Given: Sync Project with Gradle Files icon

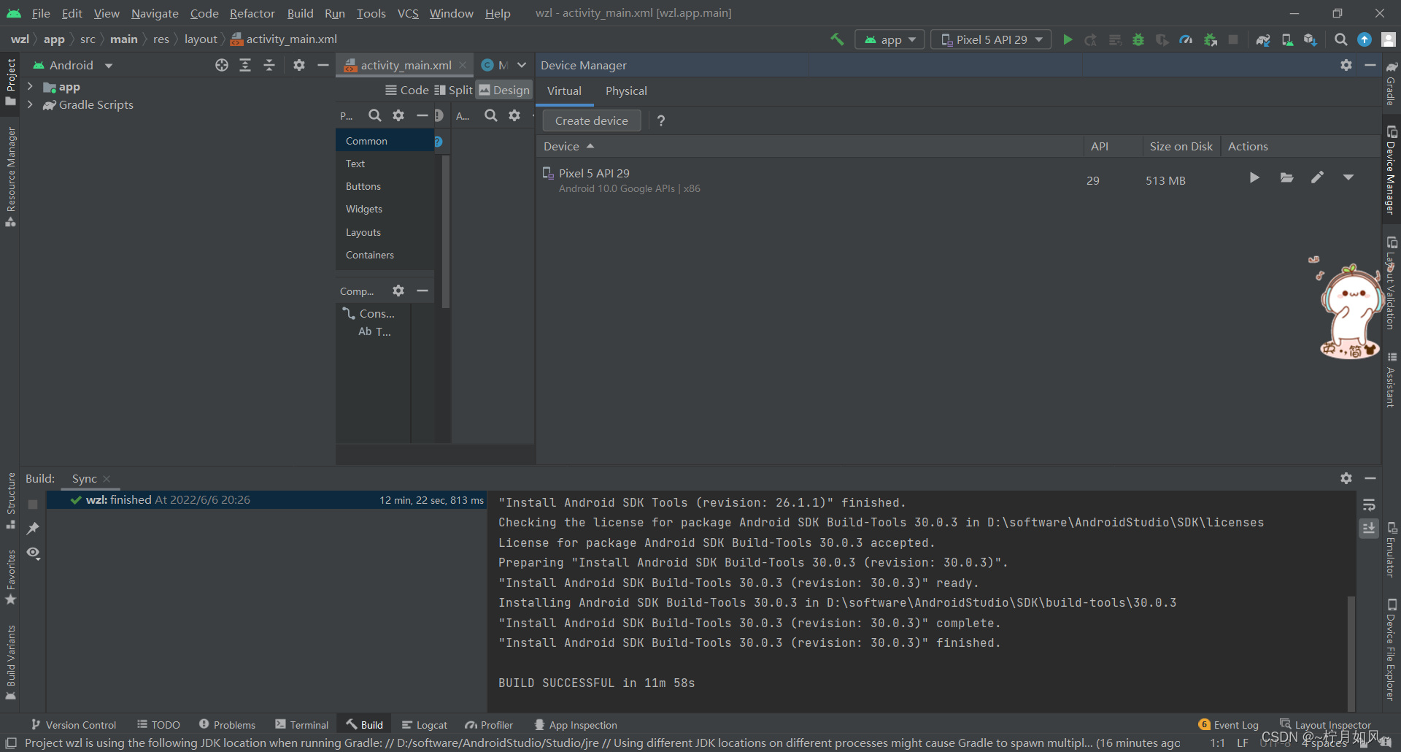Looking at the screenshot, I should (1263, 39).
